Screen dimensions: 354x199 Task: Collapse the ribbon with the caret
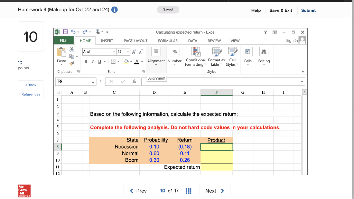click(x=303, y=71)
